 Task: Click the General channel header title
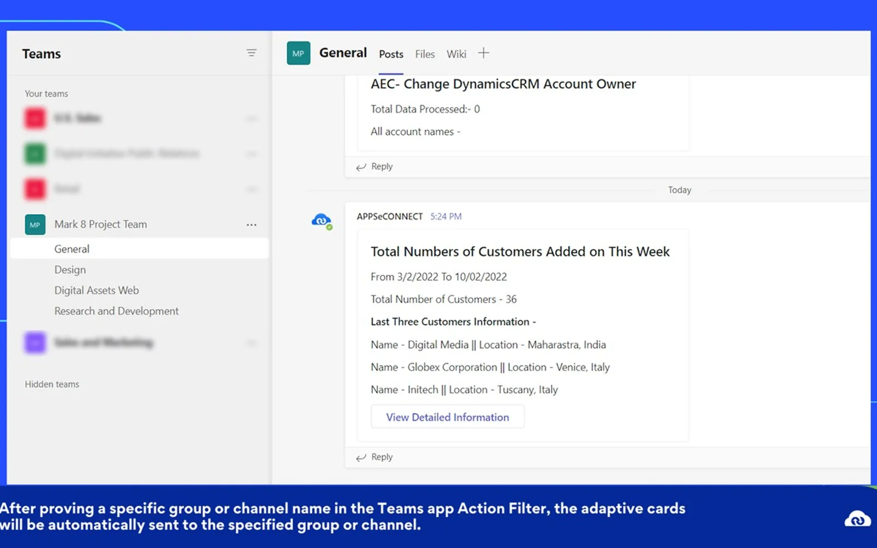coord(343,53)
